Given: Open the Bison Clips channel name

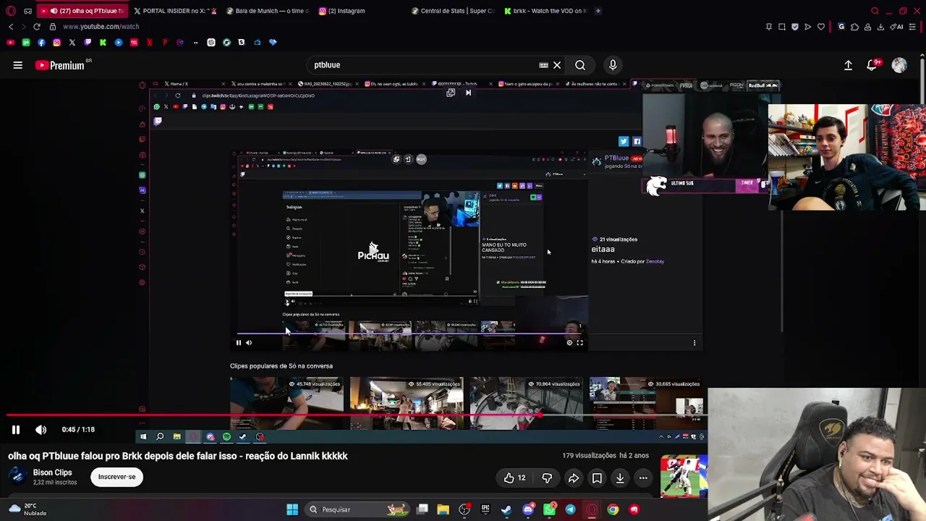Looking at the screenshot, I should point(52,473).
